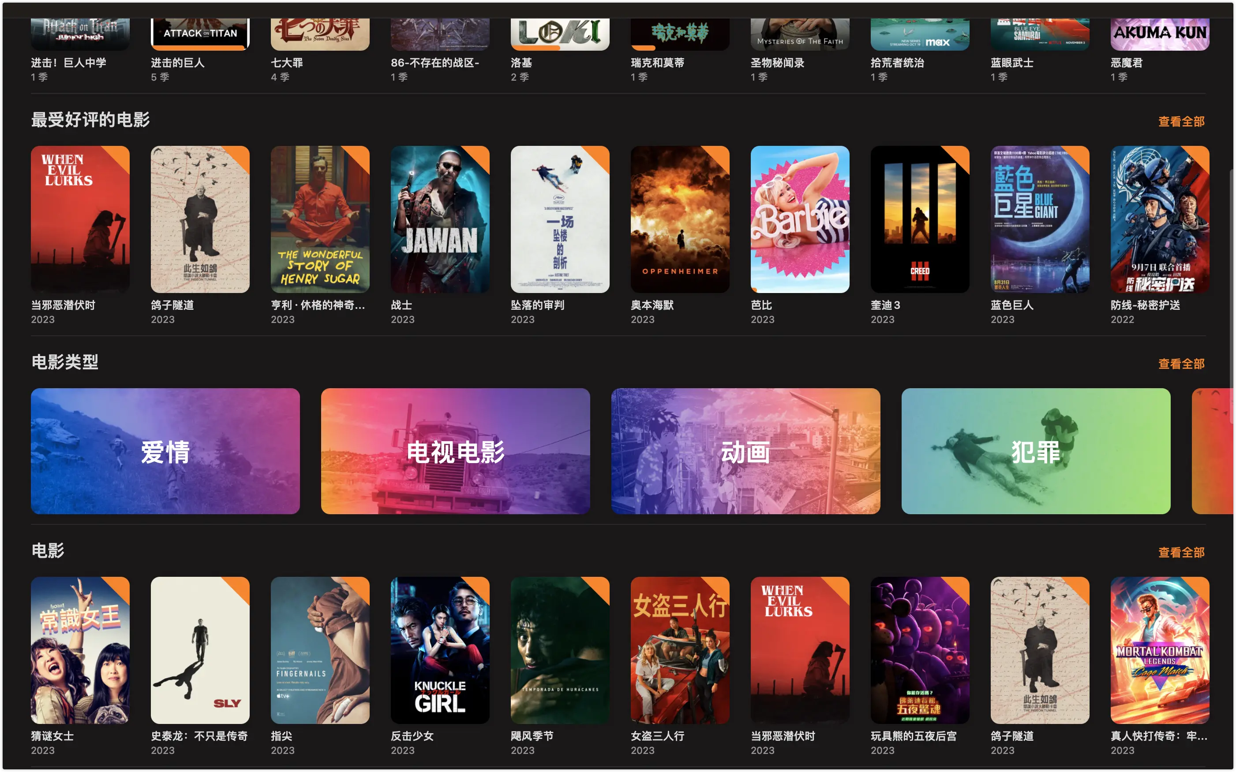Open the 瑞克和莫蒂 show poster

[x=680, y=34]
